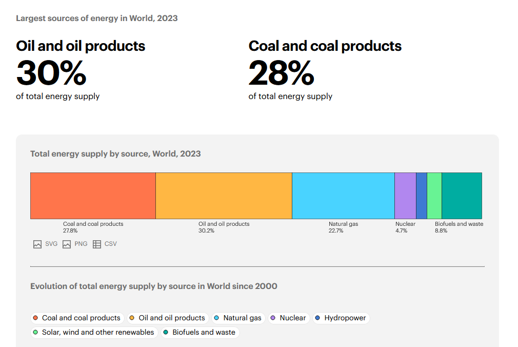Screen dimensions: 518x347
Task: Toggle Solar, wind and other renewables legend
Action: click(93, 333)
